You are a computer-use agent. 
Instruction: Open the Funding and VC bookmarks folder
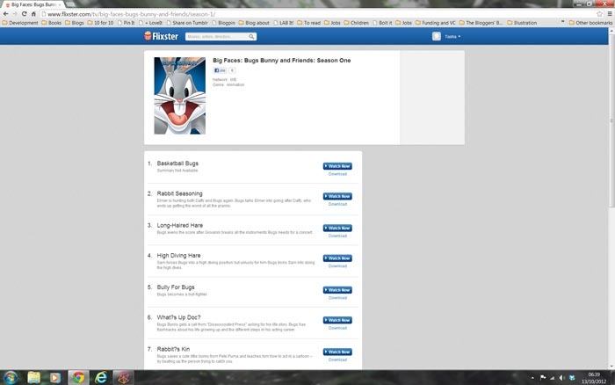pyautogui.click(x=436, y=23)
